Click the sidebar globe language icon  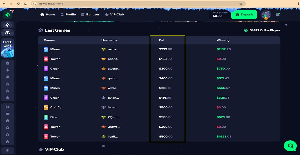pyautogui.click(x=7, y=151)
